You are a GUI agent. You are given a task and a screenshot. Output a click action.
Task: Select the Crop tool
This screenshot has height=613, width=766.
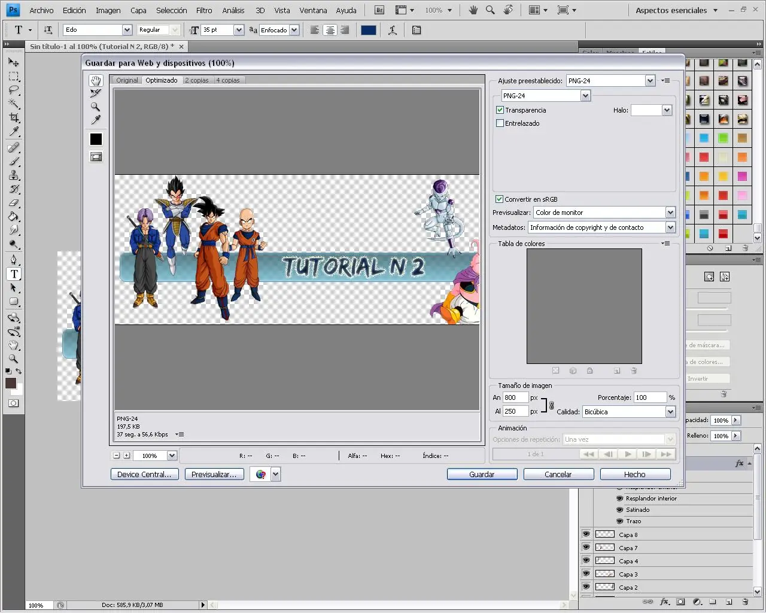point(14,118)
